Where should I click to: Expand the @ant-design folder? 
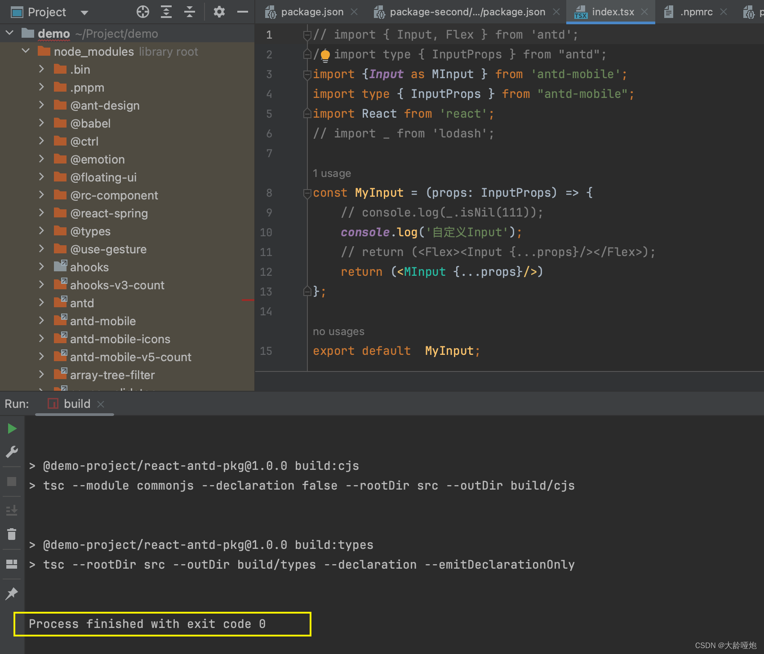tap(41, 105)
